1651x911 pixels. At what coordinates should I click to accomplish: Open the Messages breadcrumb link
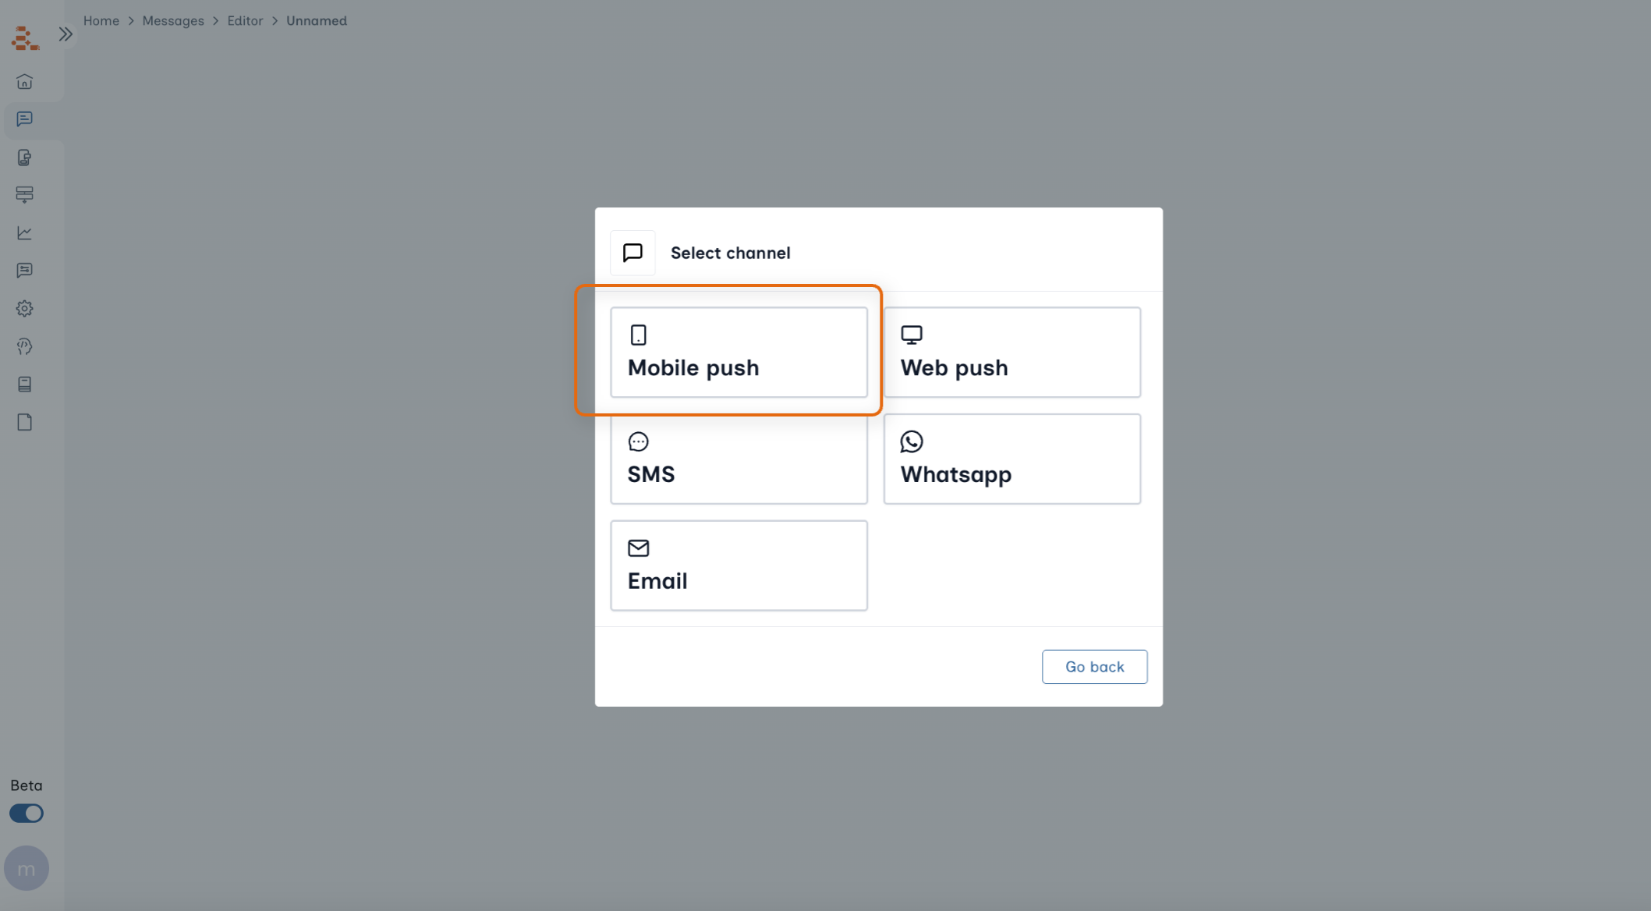tap(173, 20)
